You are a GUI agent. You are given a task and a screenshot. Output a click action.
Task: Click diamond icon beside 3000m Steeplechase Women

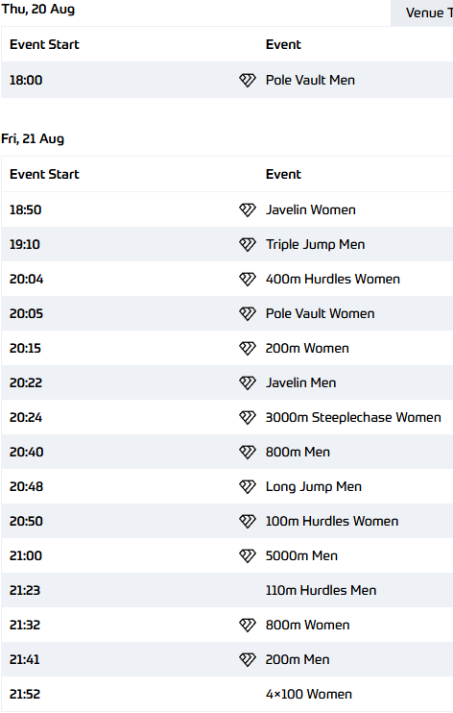(x=248, y=417)
